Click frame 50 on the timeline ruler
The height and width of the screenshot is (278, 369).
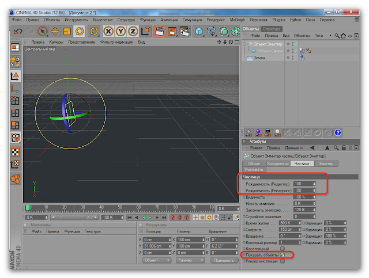pyautogui.click(x=120, y=208)
